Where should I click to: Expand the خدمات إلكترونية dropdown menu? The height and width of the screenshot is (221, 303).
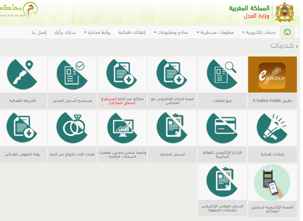[259, 32]
